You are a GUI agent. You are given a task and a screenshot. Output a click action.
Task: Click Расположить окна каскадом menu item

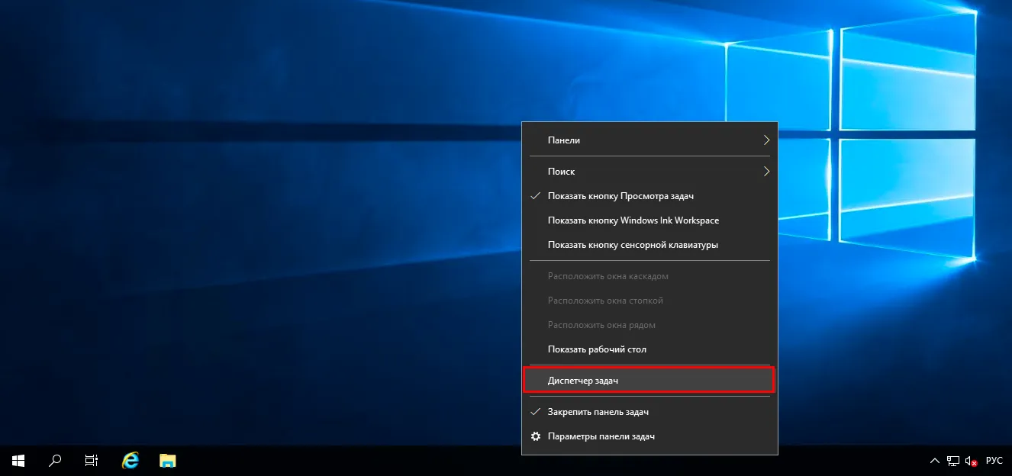(608, 276)
